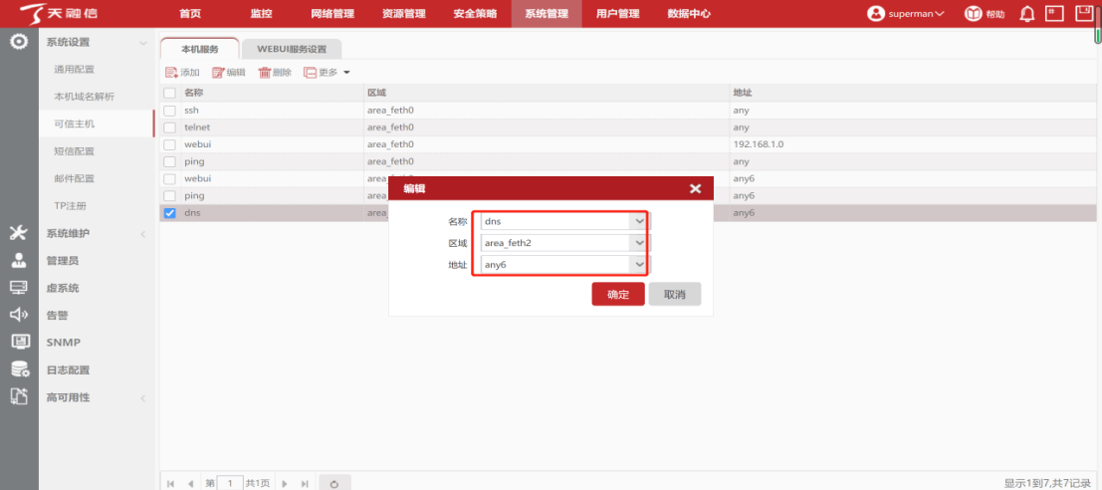This screenshot has height=490, width=1102.
Task: Click the 确定 confirm button
Action: [x=618, y=295]
